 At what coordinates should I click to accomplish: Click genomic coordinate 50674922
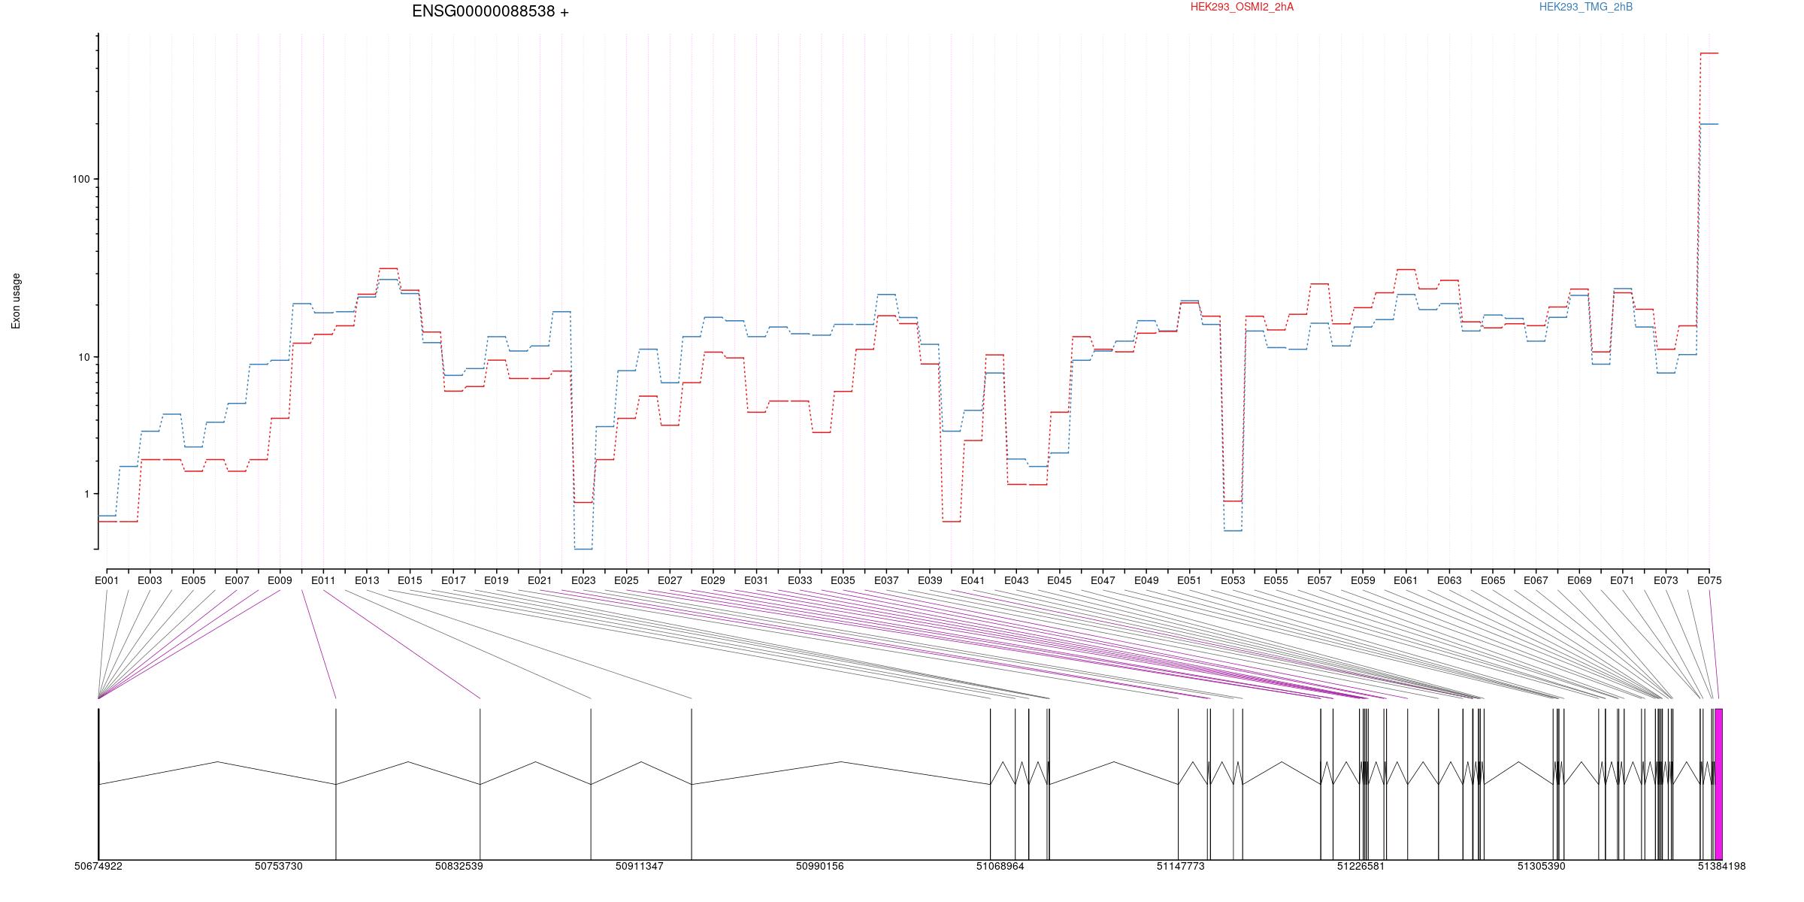98,866
